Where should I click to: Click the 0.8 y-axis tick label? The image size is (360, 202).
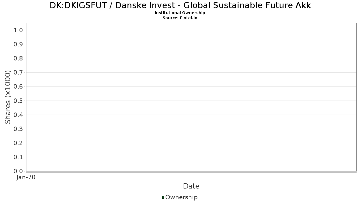(x=18, y=58)
